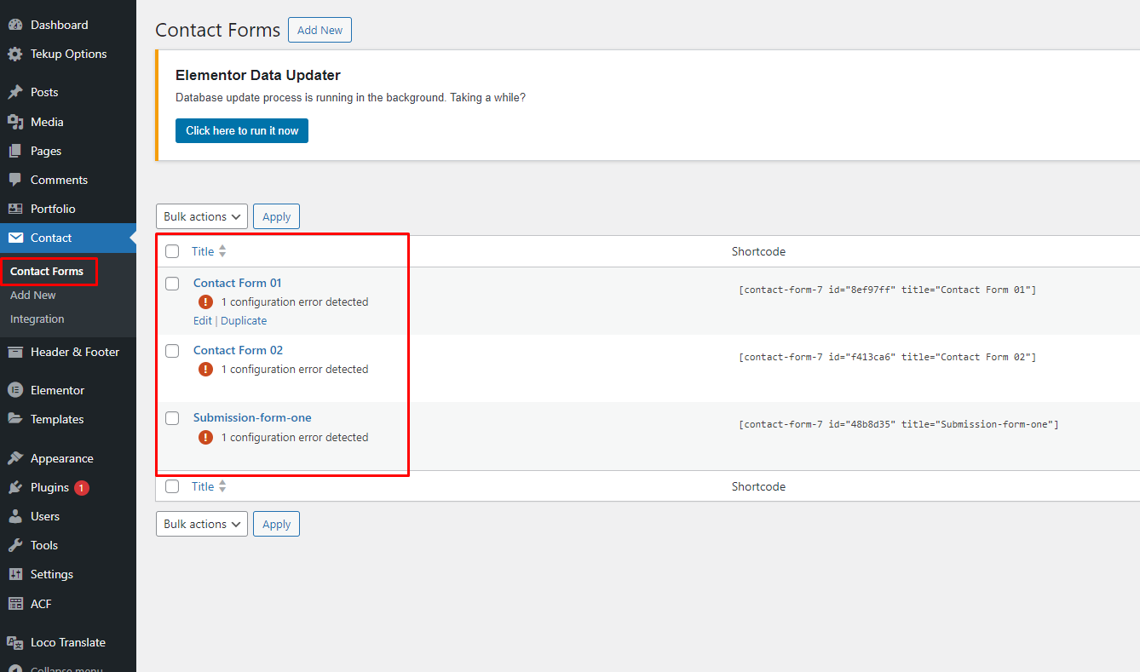Select Contact Forms submenu item
Screen dimensions: 1140x672
click(47, 272)
